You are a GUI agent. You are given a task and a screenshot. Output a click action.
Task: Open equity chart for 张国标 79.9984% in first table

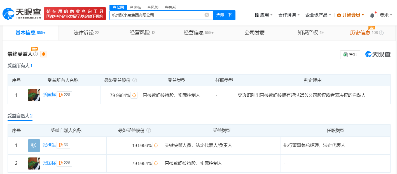click(x=134, y=95)
